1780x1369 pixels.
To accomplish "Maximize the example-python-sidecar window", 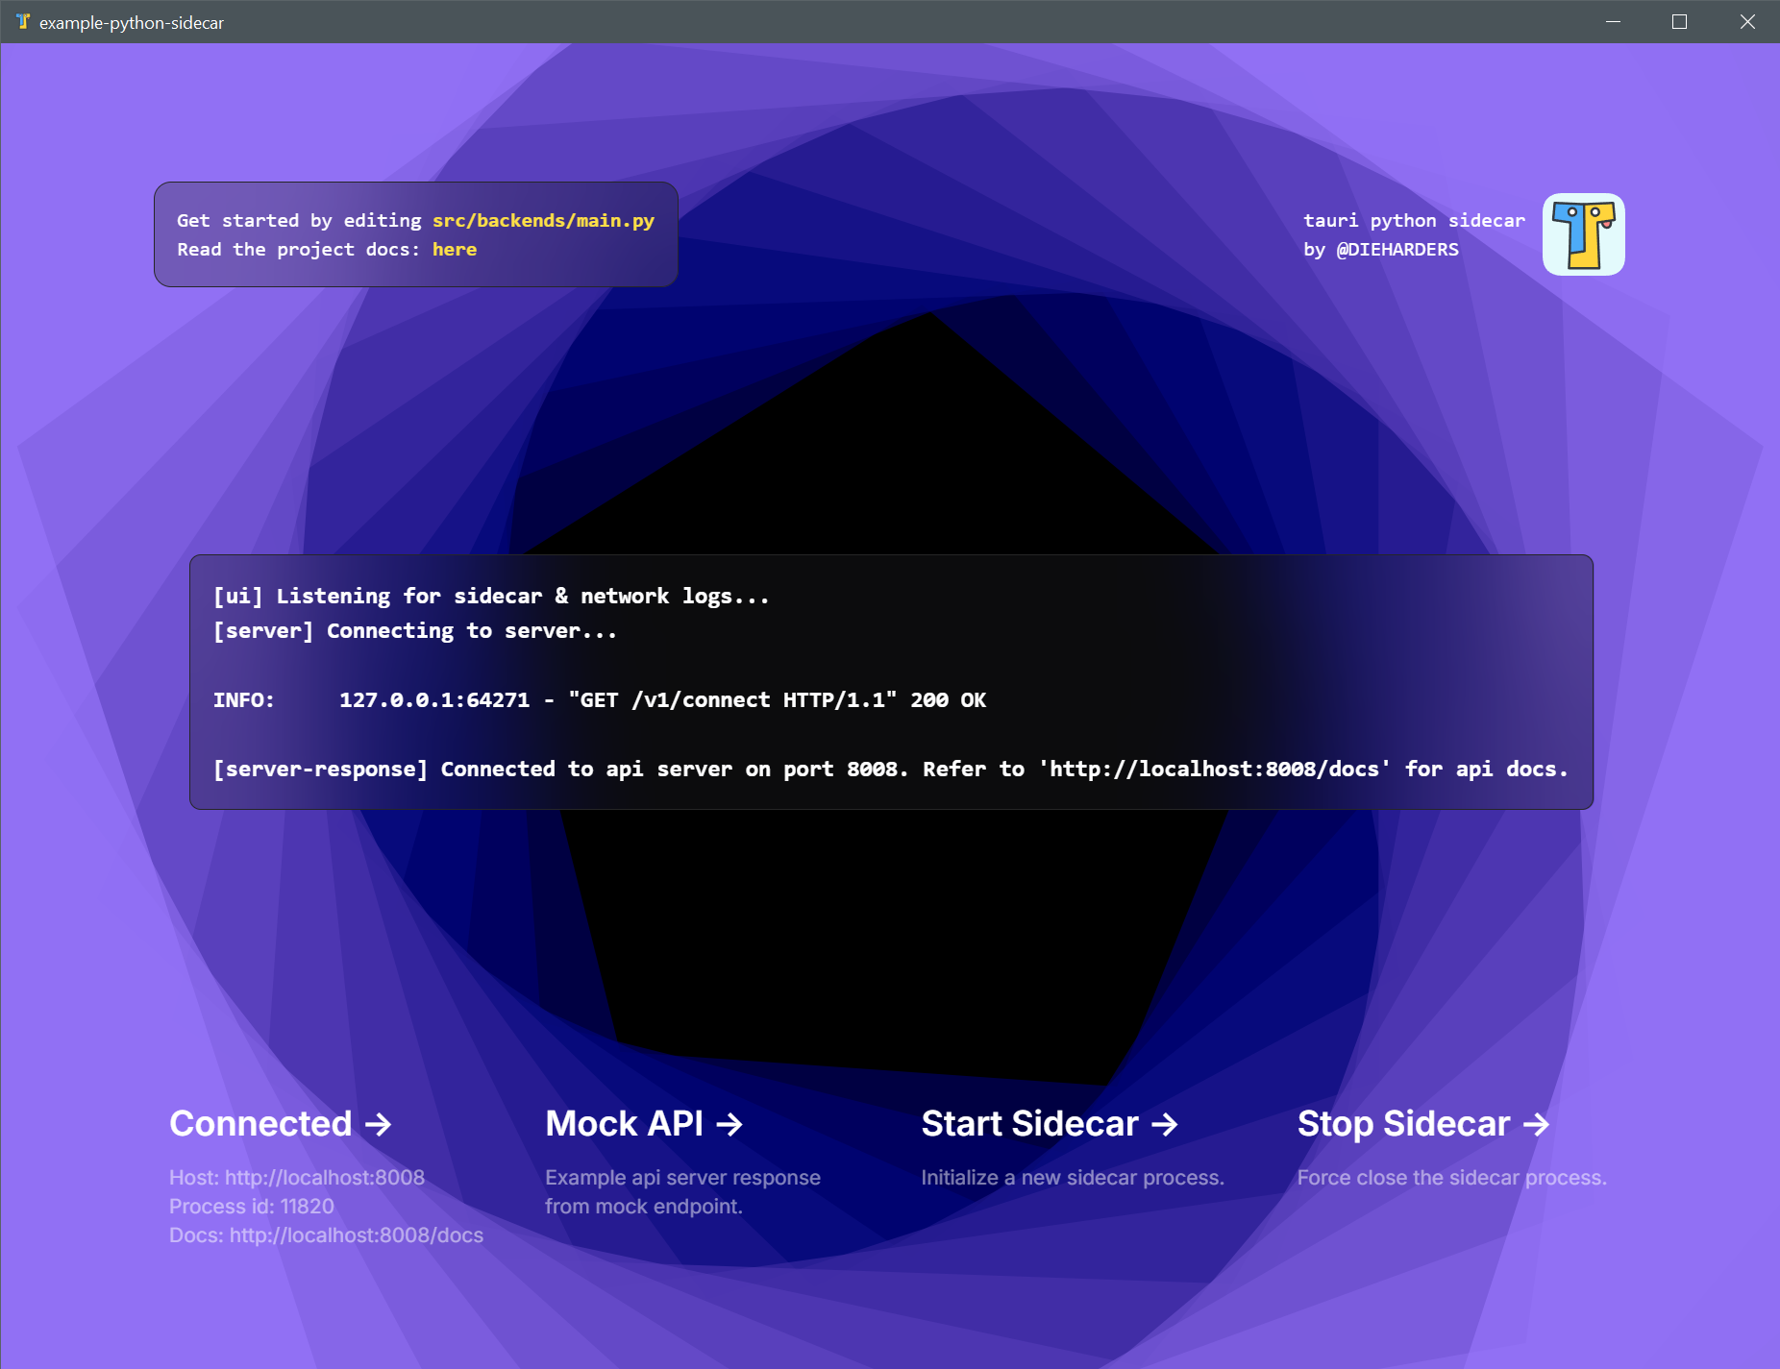I will pos(1679,21).
